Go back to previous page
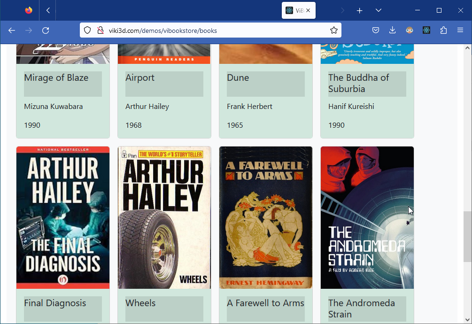Viewport: 472px width, 324px height. tap(12, 31)
